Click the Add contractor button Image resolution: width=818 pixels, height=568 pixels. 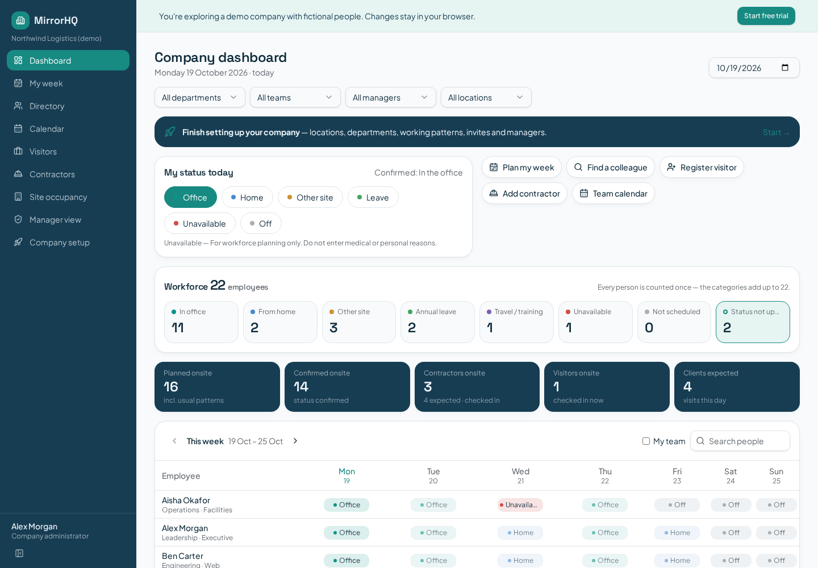(x=524, y=193)
